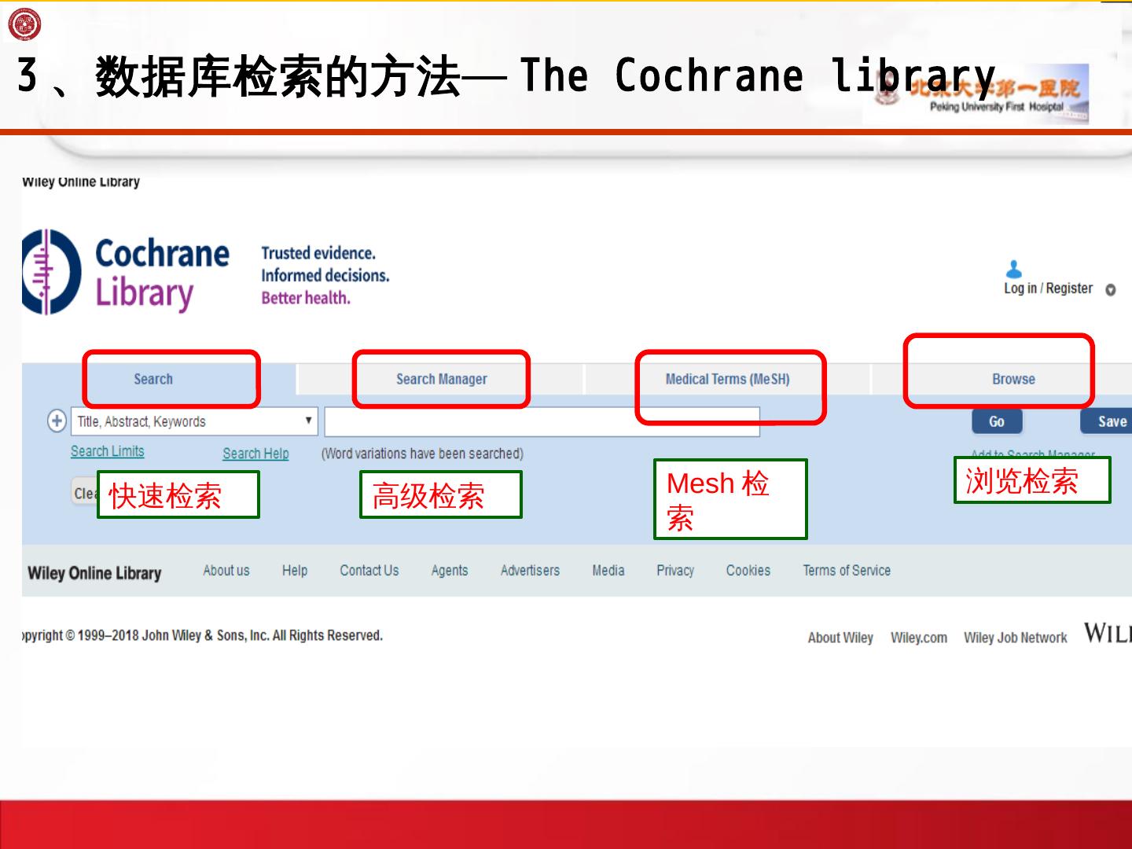Viewport: 1132px width, 849px height.
Task: Click the user account icon above Log in
Action: [x=1014, y=270]
